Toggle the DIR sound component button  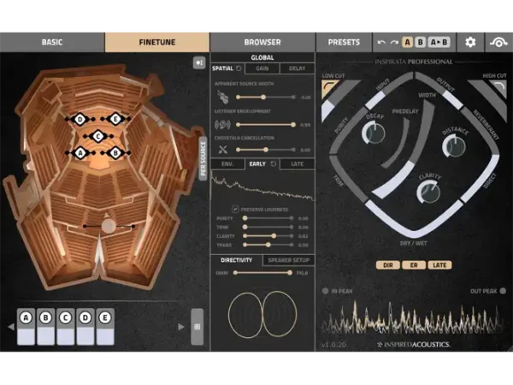(x=388, y=265)
